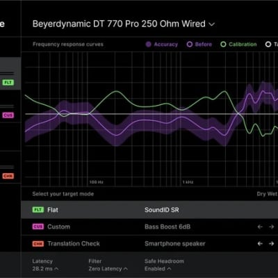Viewport: 278px width, 278px height.
Task: Click the CHK badge beside Translation Check
Action: pyautogui.click(x=38, y=244)
